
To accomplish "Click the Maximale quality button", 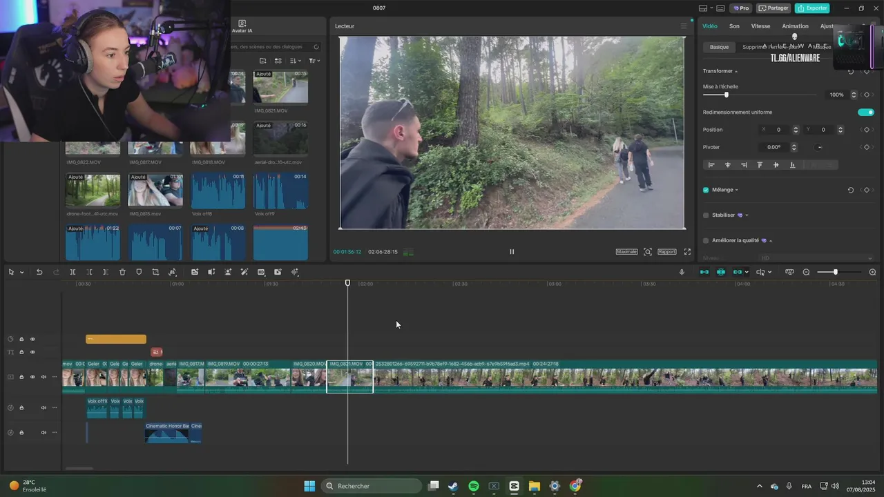I will coord(626,252).
